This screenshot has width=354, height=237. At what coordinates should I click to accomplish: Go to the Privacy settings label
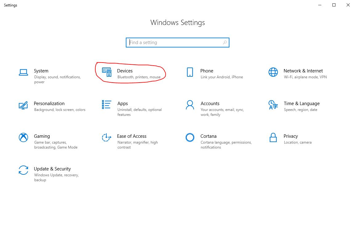[290, 136]
